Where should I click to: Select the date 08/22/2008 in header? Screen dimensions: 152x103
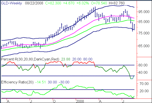click(x=34, y=3)
